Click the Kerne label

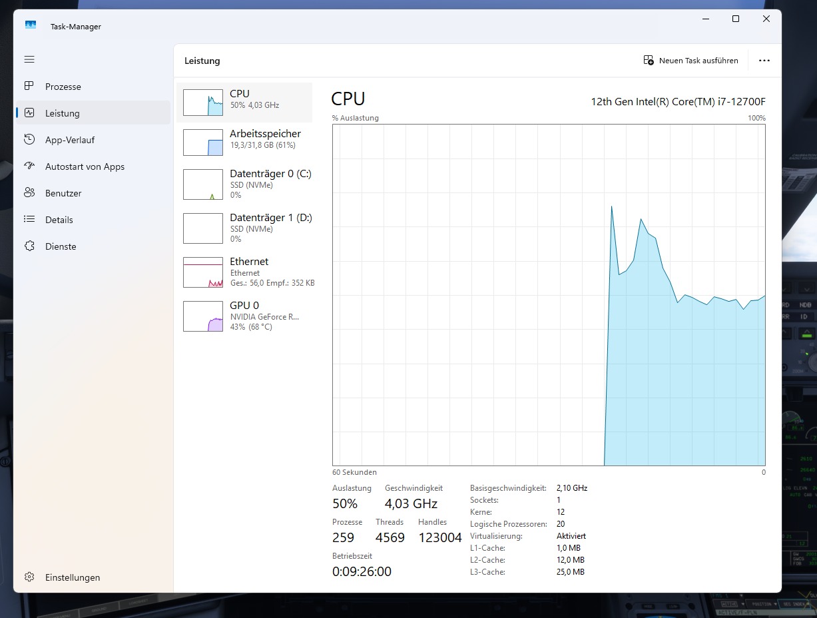pyautogui.click(x=480, y=512)
